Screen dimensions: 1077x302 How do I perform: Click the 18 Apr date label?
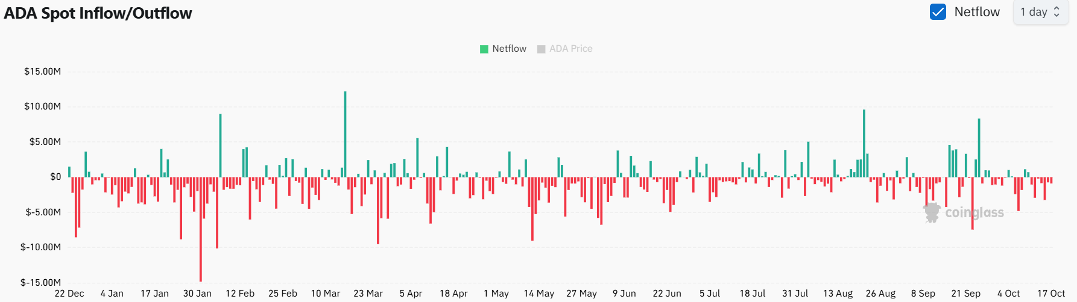pyautogui.click(x=453, y=294)
